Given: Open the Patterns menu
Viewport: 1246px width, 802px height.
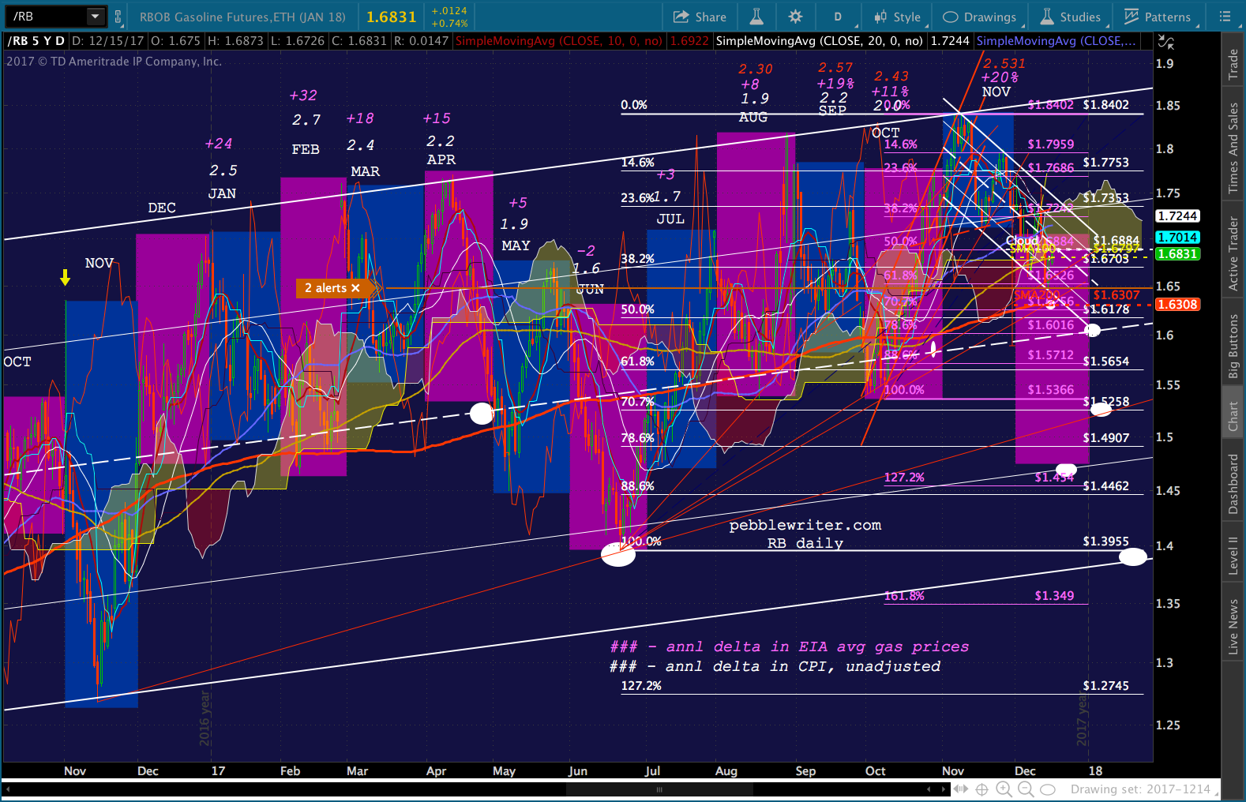Looking at the screenshot, I should tap(1158, 17).
